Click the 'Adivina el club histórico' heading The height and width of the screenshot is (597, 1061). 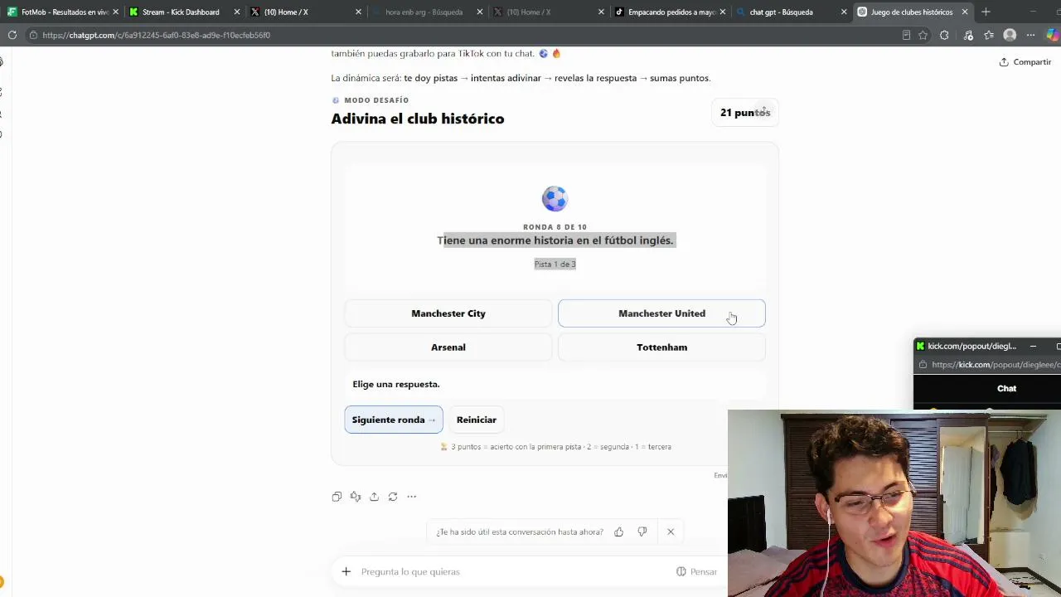[418, 119]
